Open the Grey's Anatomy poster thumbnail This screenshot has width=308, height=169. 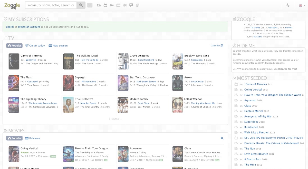point(123,62)
